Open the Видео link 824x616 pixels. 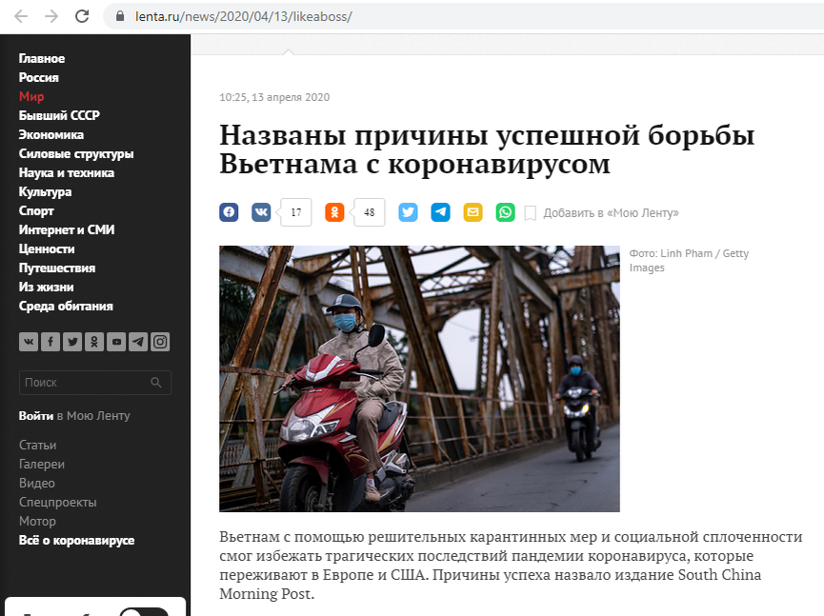click(37, 483)
